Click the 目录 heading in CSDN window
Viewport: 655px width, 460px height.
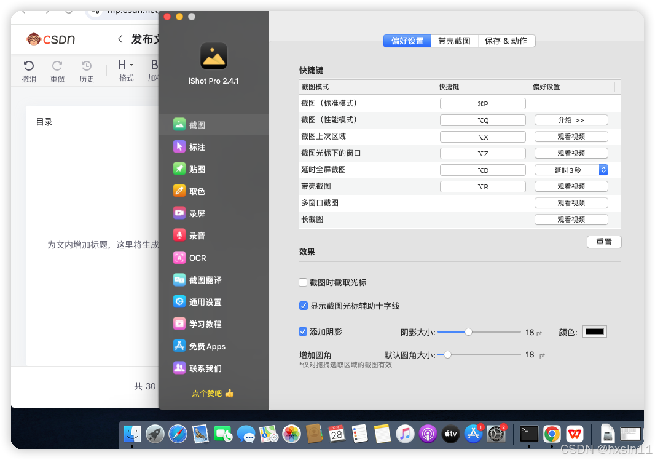tap(44, 122)
